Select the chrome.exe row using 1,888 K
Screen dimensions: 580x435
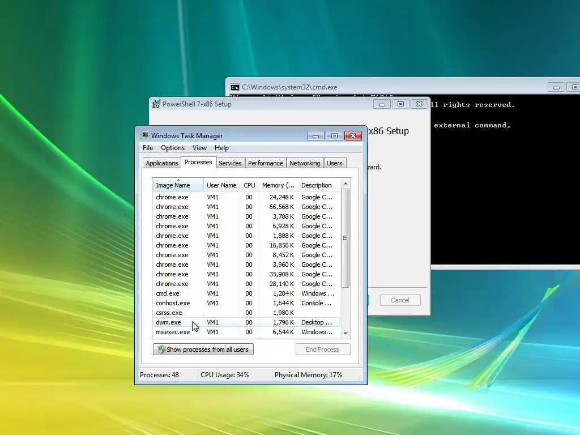246,236
